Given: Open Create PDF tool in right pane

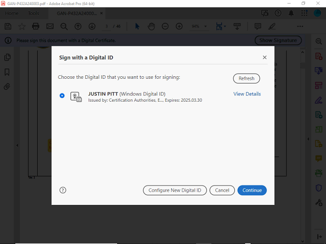Looking at the screenshot, I should [318, 56].
